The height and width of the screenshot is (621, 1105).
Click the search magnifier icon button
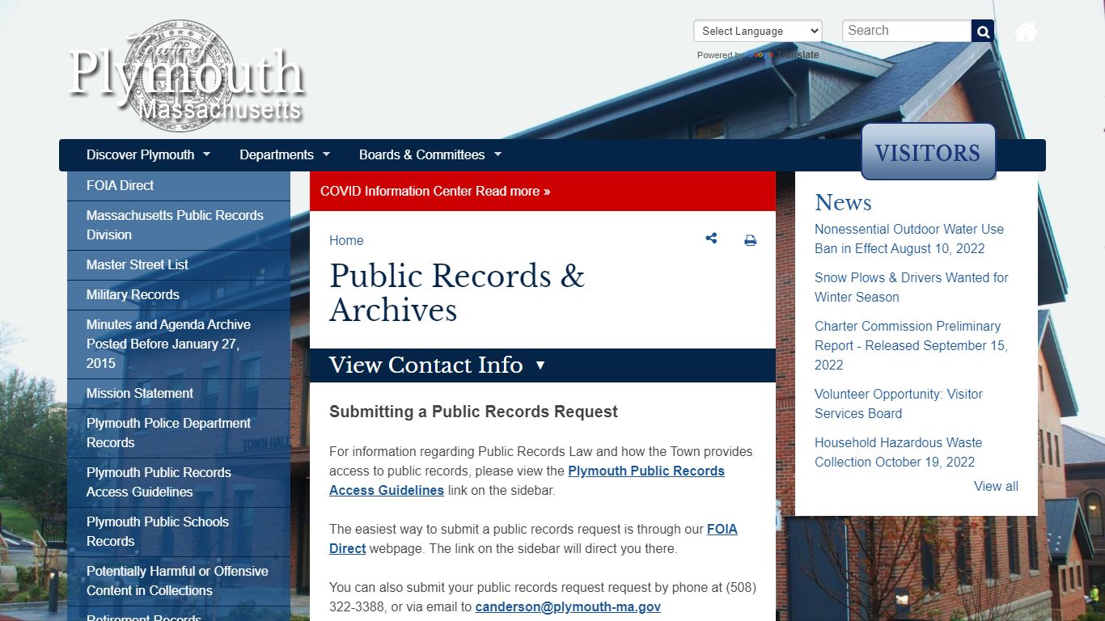tap(983, 32)
